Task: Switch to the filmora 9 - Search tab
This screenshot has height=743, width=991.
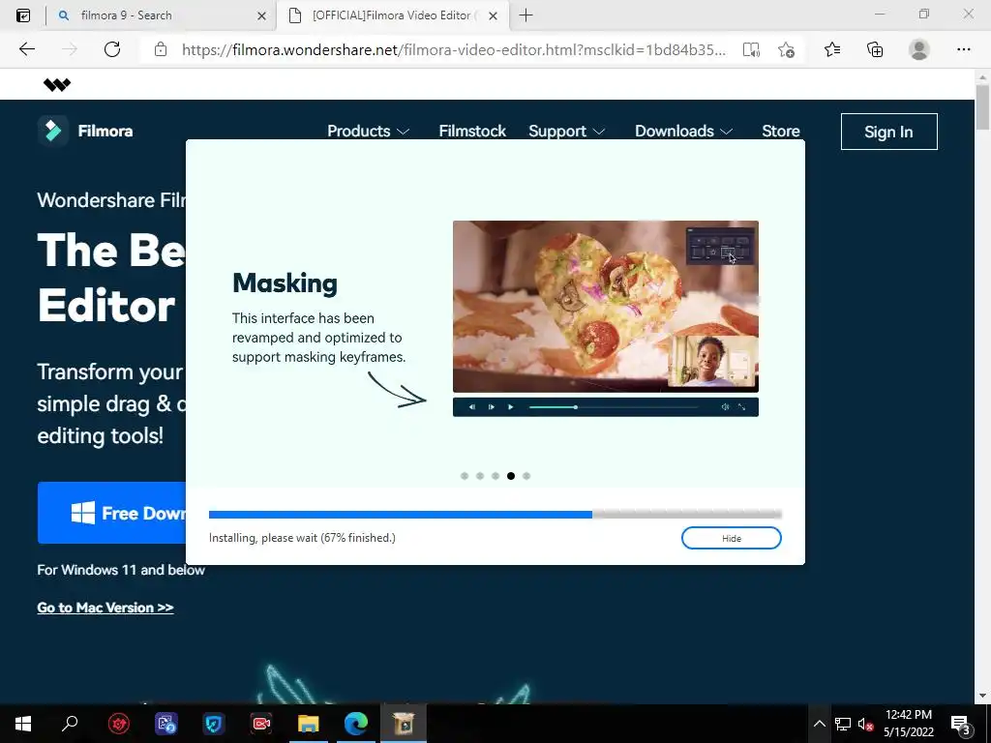Action: pyautogui.click(x=162, y=15)
